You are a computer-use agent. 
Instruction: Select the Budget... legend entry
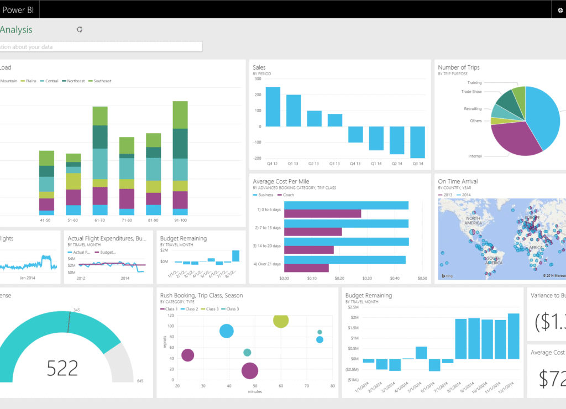105,253
